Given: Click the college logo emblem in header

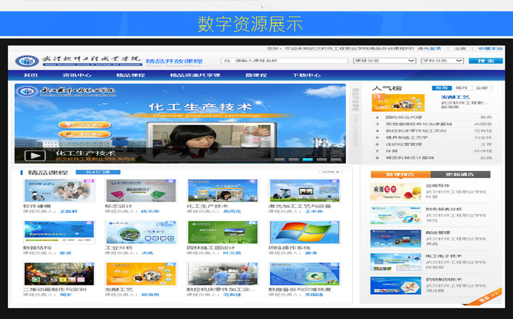Looking at the screenshot, I should (x=27, y=60).
